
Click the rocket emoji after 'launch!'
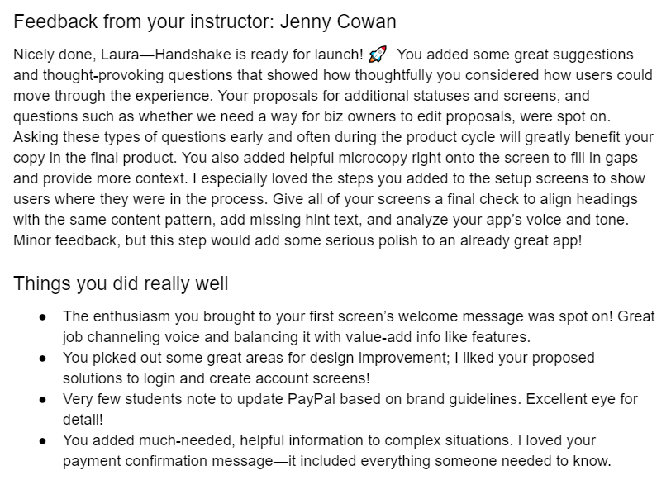click(378, 55)
